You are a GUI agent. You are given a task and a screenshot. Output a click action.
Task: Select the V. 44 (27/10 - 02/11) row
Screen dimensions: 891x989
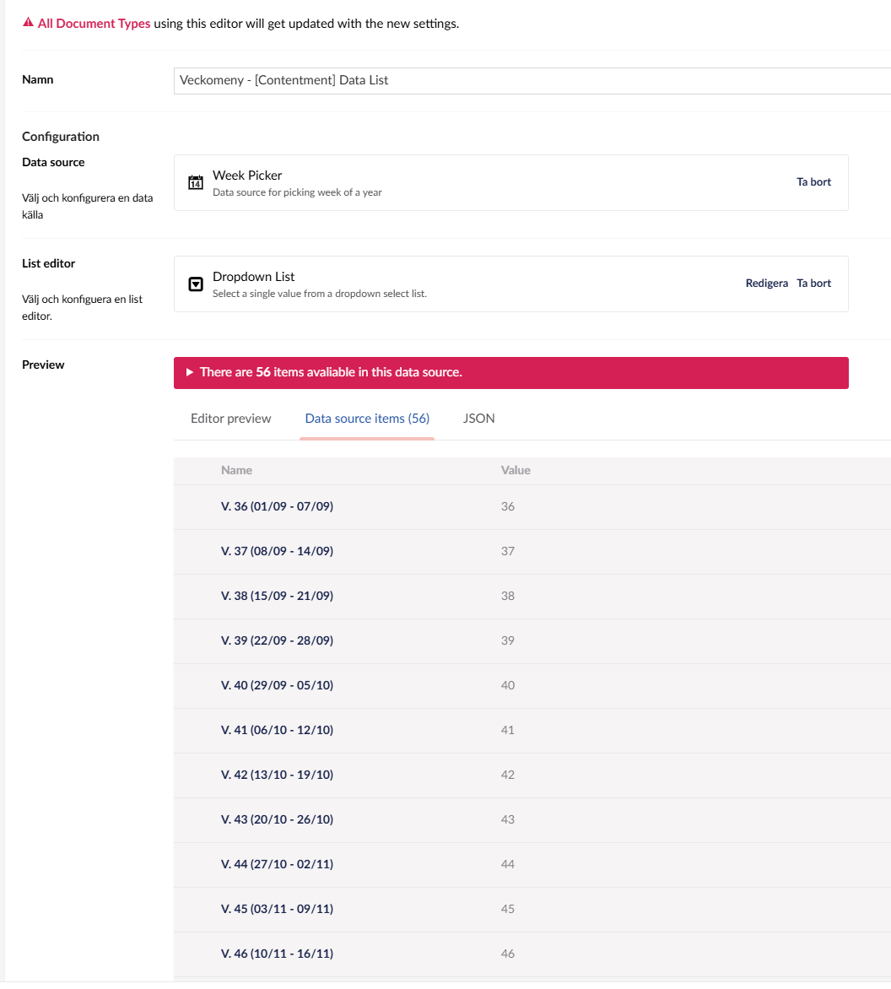pyautogui.click(x=277, y=865)
